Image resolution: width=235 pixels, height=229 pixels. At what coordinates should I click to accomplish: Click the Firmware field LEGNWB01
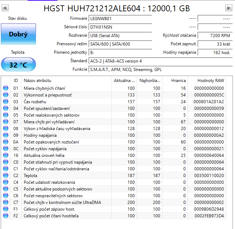(x=120, y=19)
